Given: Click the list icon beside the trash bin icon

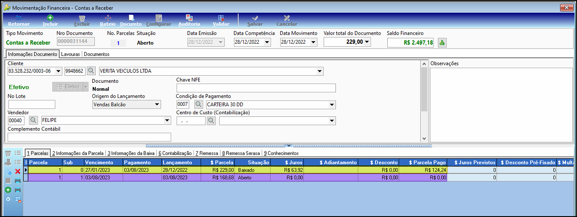Looking at the screenshot, I should click(18, 154).
